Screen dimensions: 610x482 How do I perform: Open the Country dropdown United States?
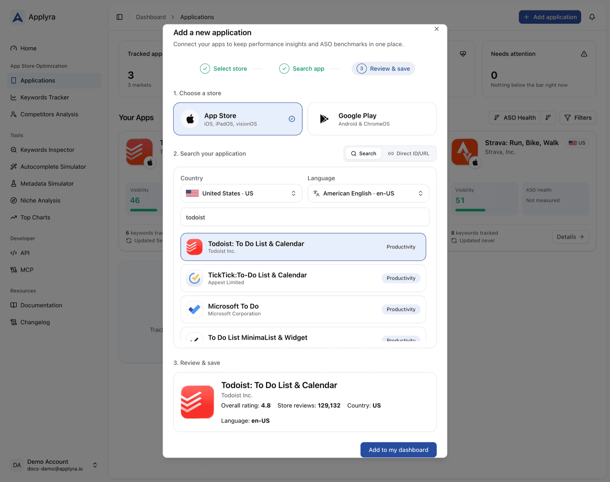coord(241,193)
